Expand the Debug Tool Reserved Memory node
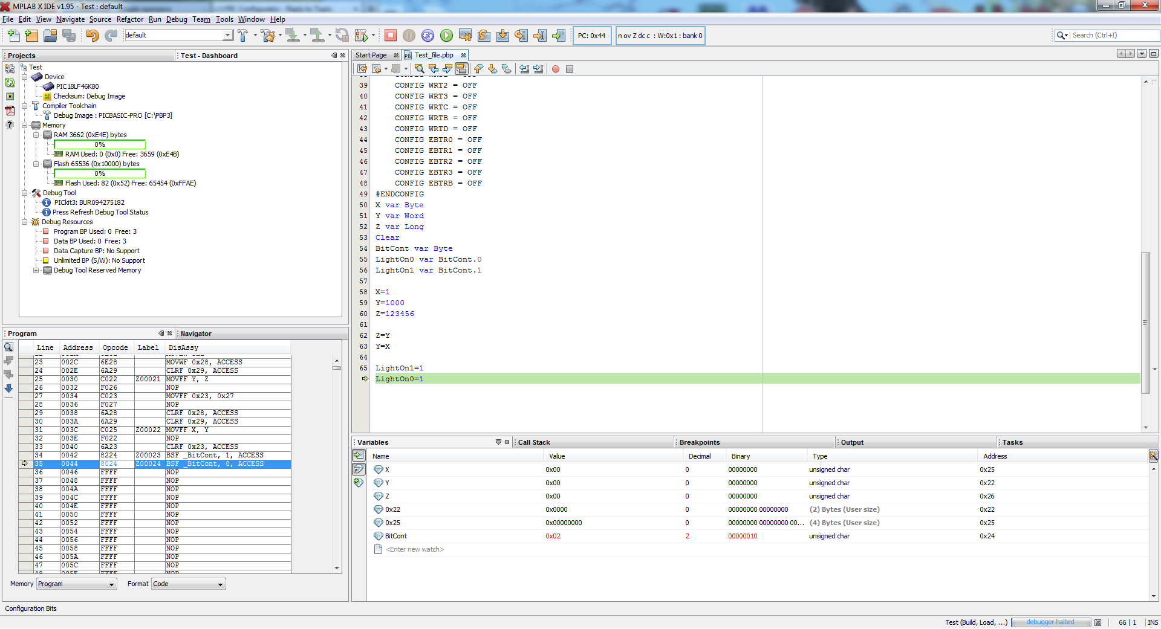This screenshot has height=629, width=1161. coord(36,271)
